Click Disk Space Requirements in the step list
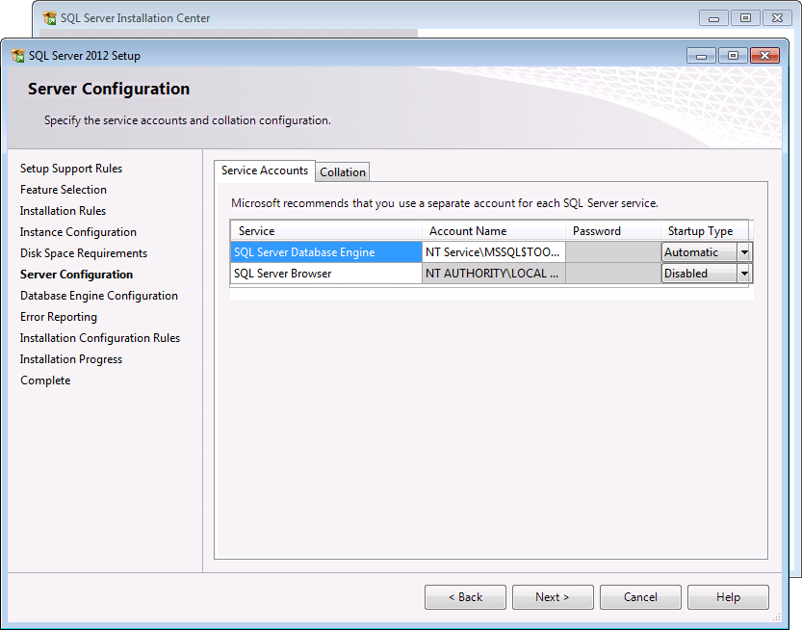 click(84, 253)
